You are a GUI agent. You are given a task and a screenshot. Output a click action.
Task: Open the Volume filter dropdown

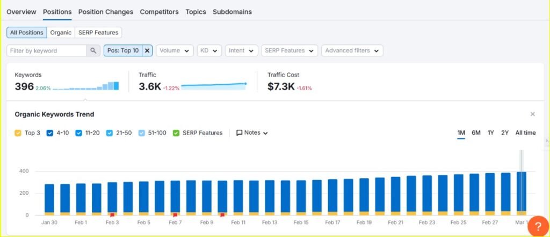pos(175,50)
